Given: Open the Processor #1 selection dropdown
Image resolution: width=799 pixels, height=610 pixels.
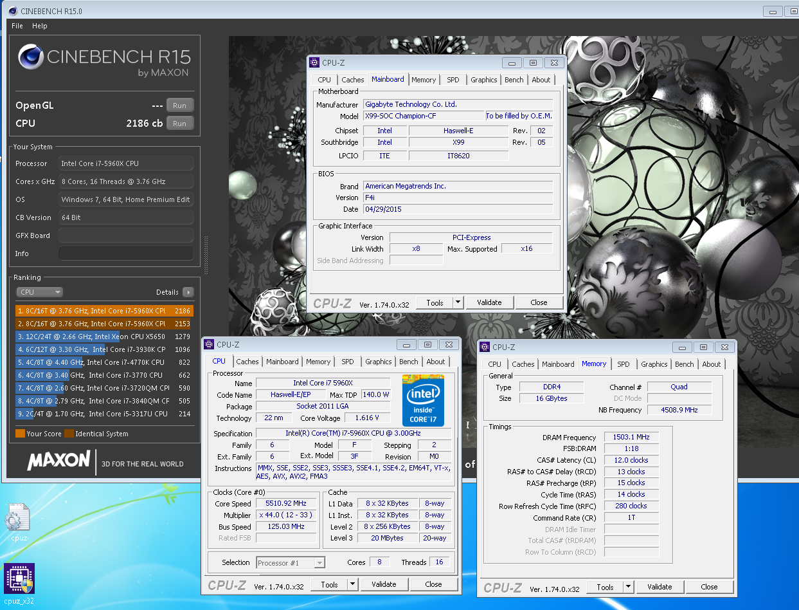Looking at the screenshot, I should pos(291,562).
